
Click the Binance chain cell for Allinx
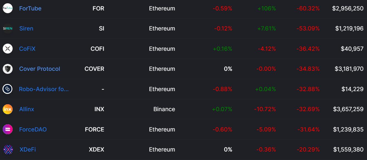[164, 109]
